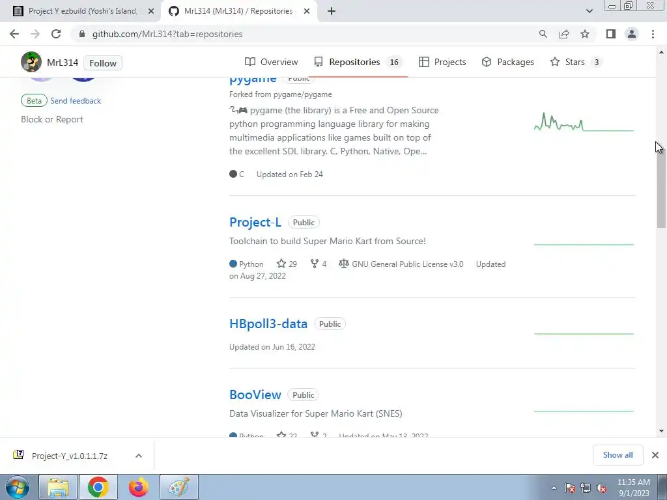Open the Projects tab
The width and height of the screenshot is (667, 500).
(x=442, y=62)
